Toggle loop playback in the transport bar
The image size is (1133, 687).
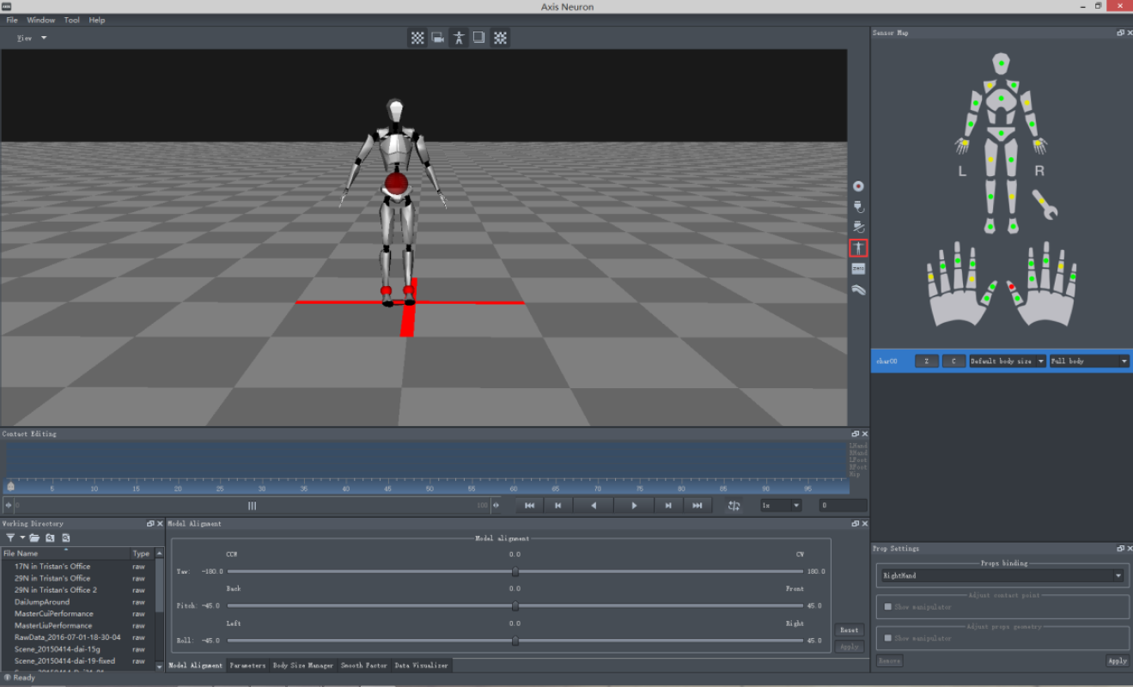pos(733,505)
